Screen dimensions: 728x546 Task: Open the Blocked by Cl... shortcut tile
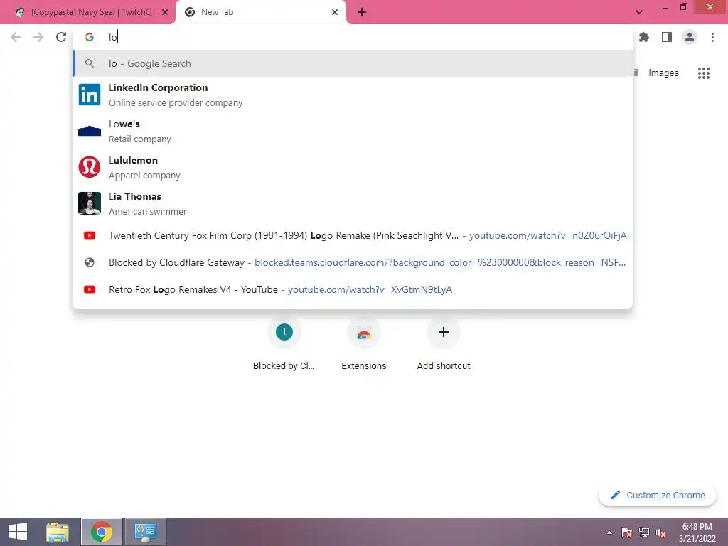click(284, 344)
